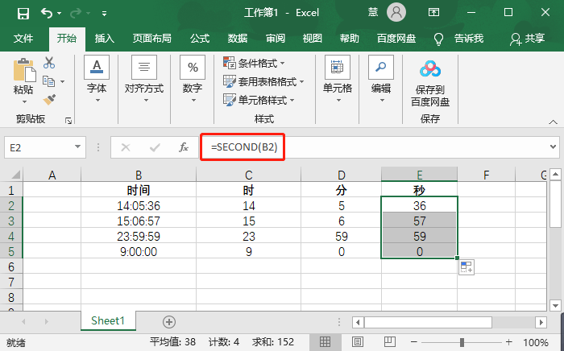Click the 共享 (Share) button

527,39
